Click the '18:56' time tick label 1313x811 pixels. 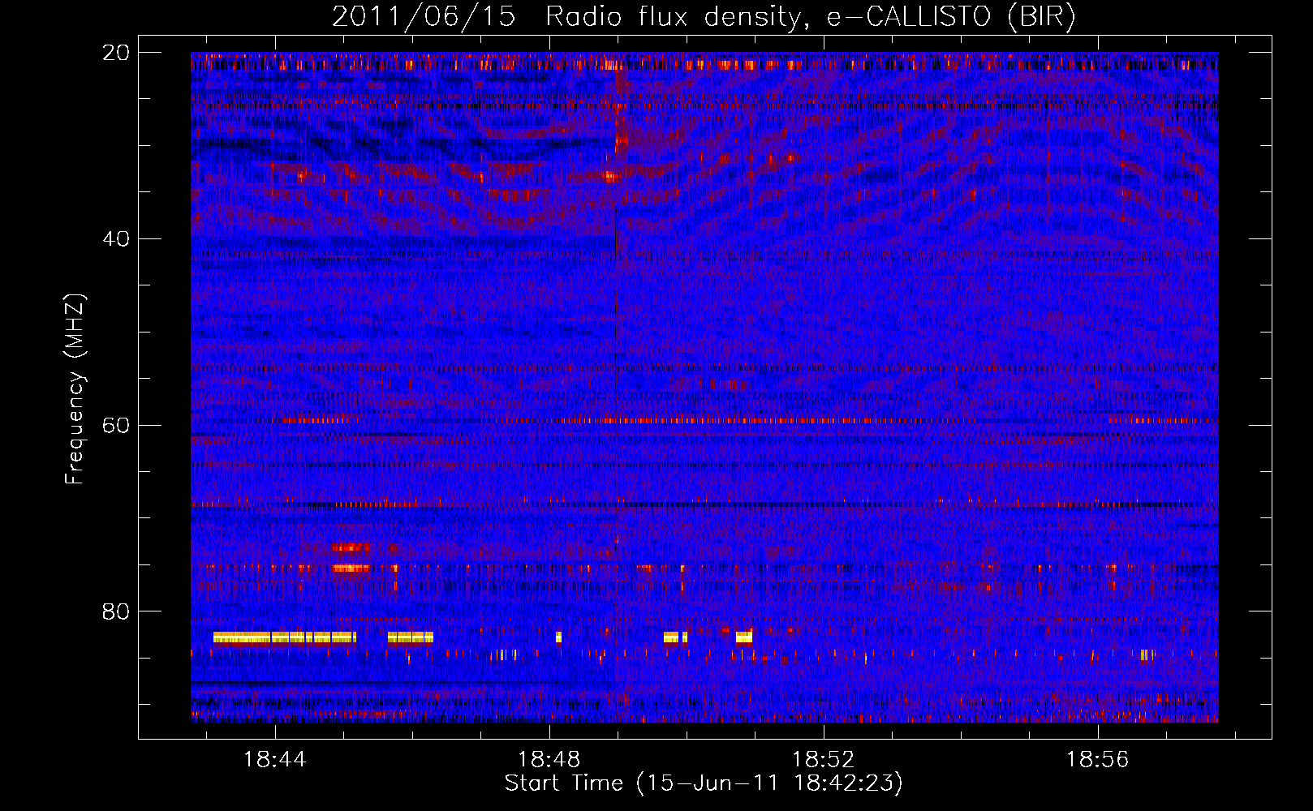point(1098,760)
